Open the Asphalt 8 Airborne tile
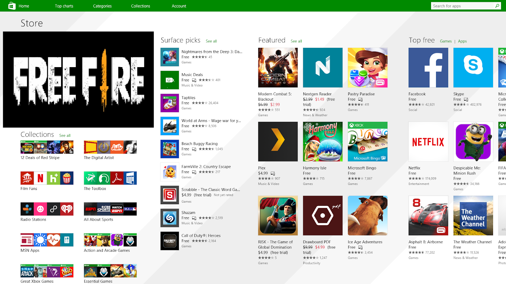This screenshot has height=284, width=506. pyautogui.click(x=429, y=216)
